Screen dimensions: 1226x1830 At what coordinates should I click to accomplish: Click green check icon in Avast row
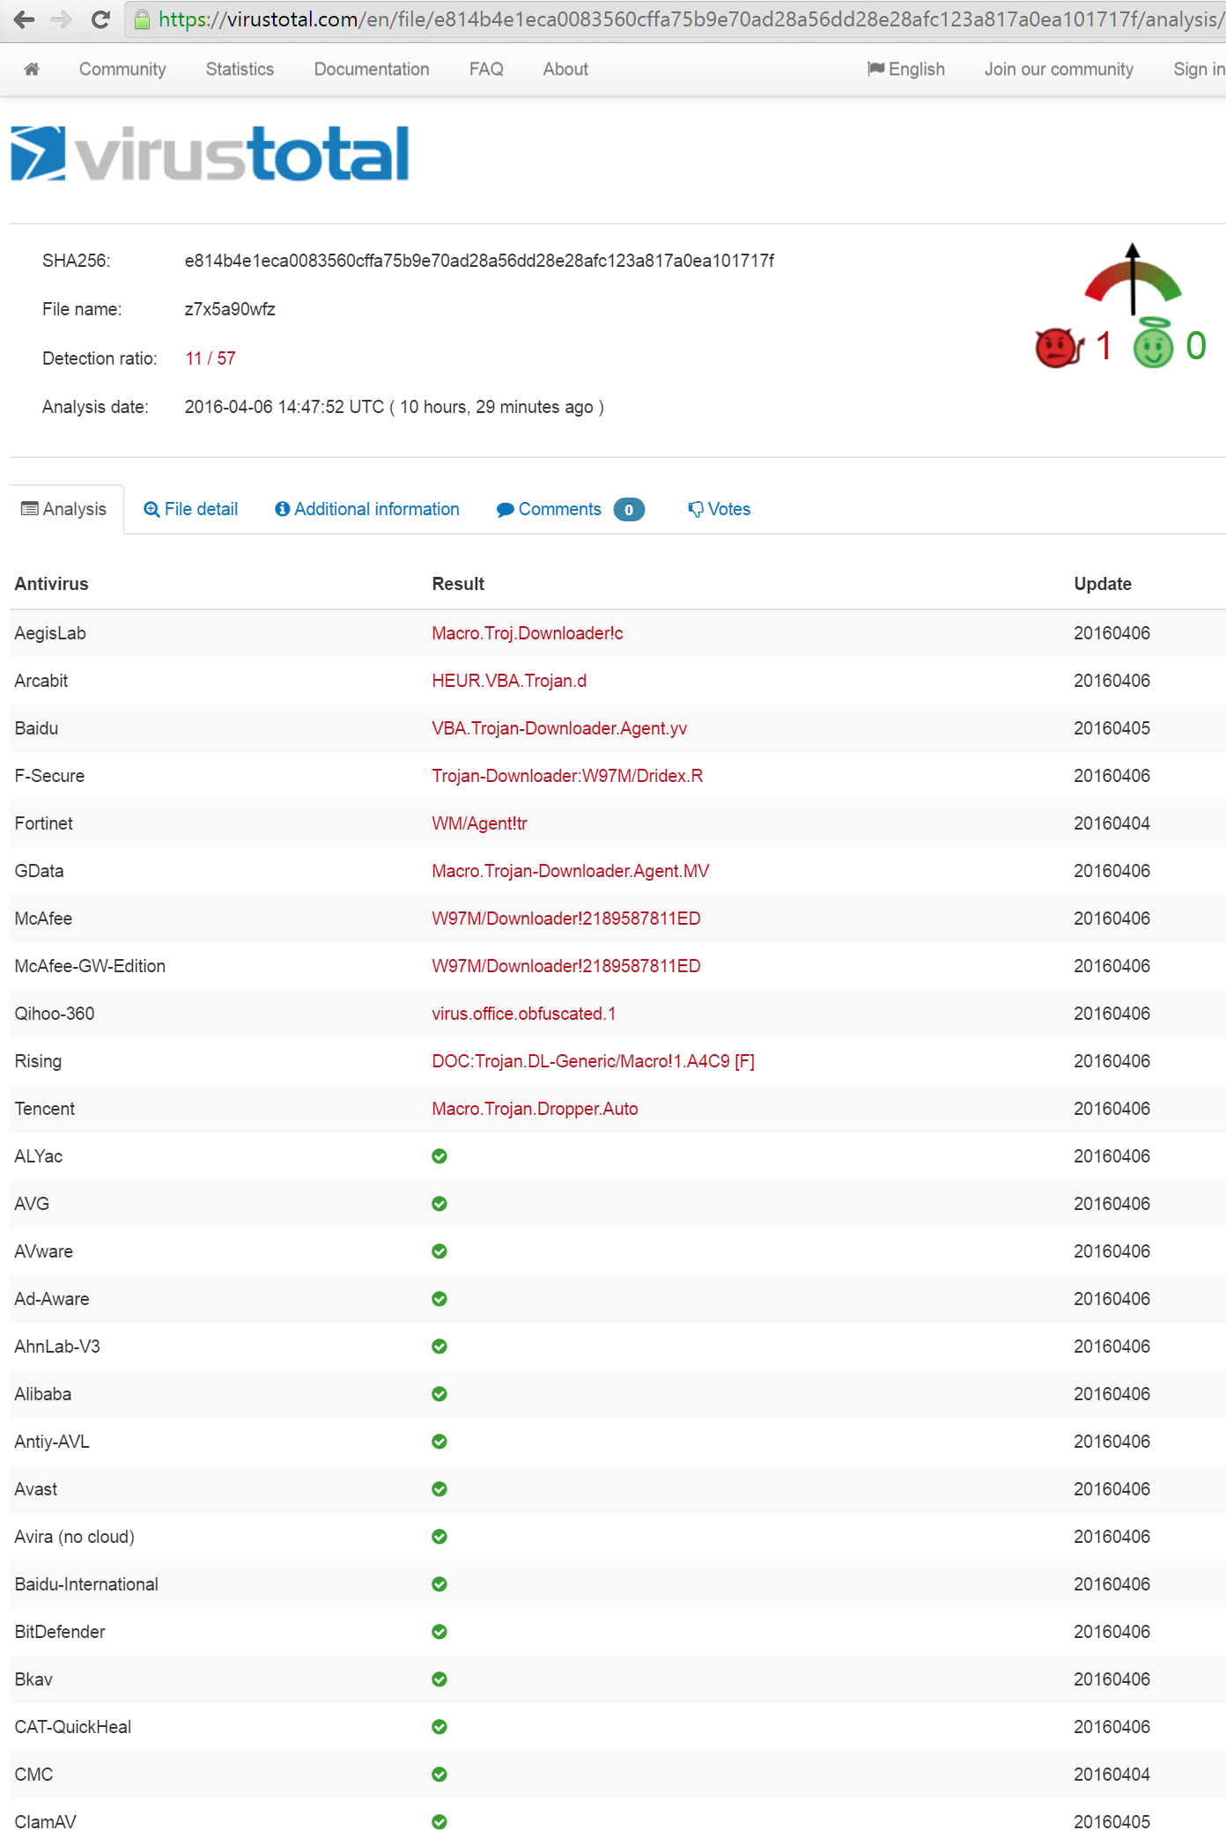click(439, 1489)
